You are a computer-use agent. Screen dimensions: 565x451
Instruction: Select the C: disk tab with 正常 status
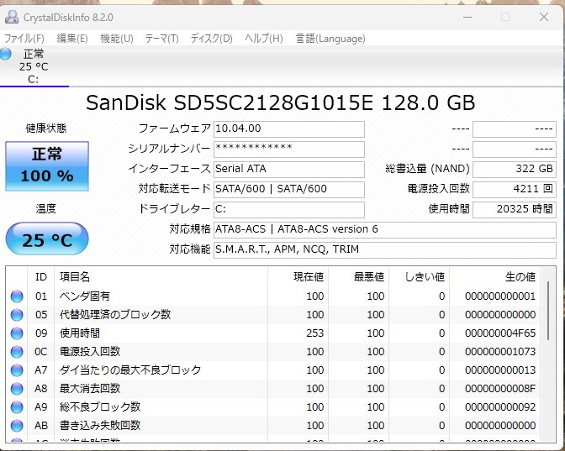(x=34, y=67)
